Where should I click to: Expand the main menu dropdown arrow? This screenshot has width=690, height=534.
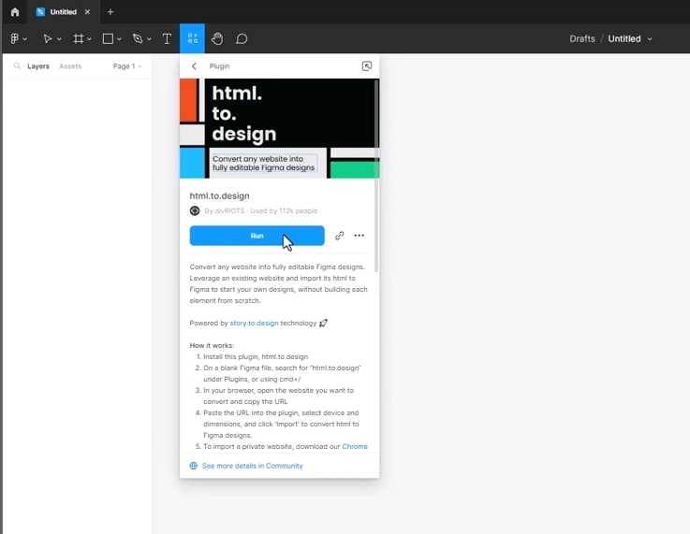[x=25, y=39]
